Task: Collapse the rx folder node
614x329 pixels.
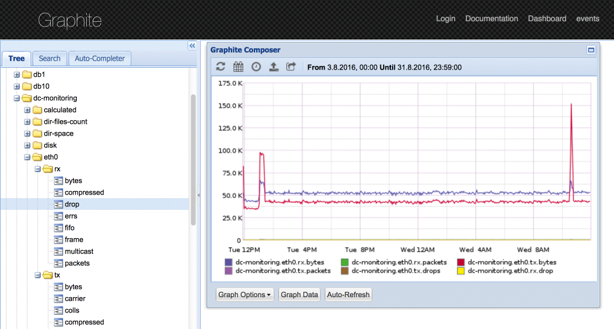Action: [x=38, y=169]
